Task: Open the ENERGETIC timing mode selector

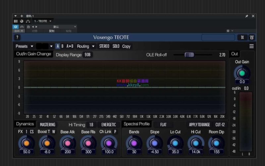Action: (x=109, y=125)
